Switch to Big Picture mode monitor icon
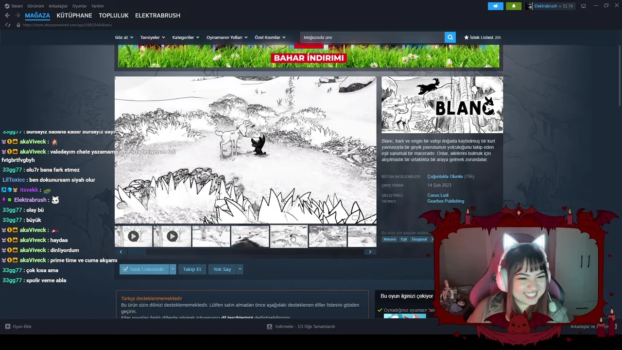This screenshot has height=350, width=622. (584, 6)
